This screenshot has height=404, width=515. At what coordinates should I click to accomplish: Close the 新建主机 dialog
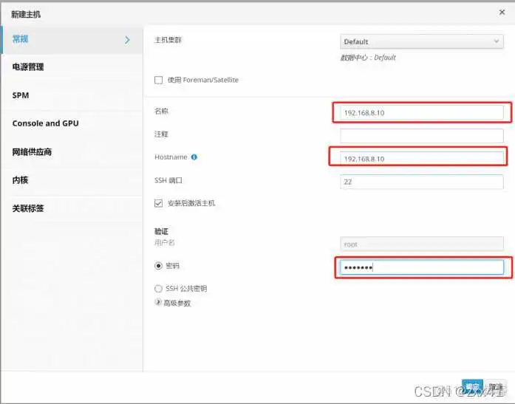point(502,12)
